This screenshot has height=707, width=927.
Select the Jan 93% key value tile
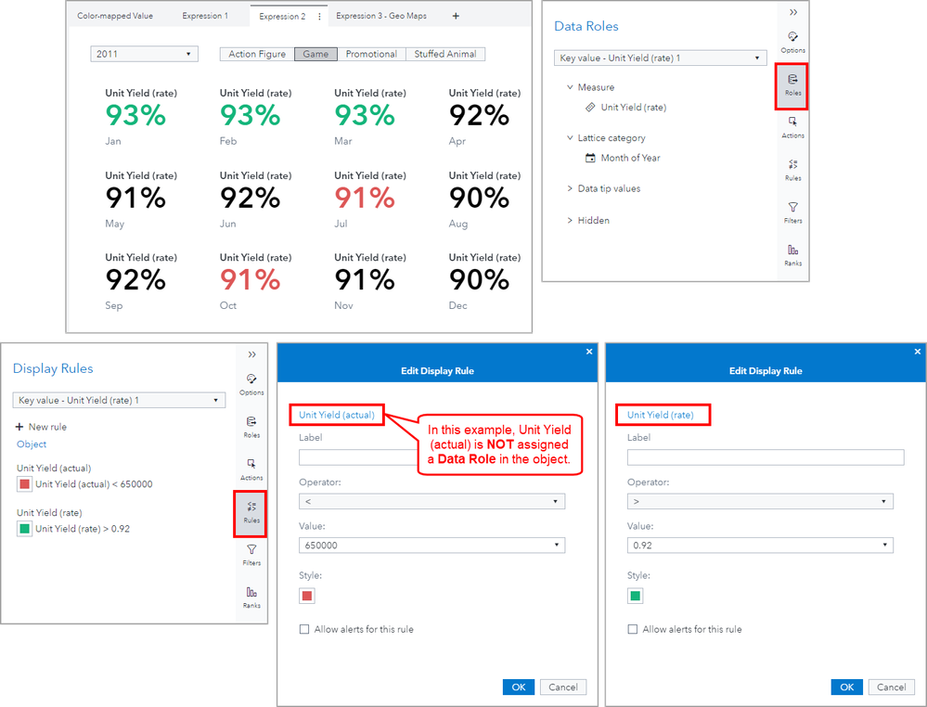pyautogui.click(x=141, y=117)
